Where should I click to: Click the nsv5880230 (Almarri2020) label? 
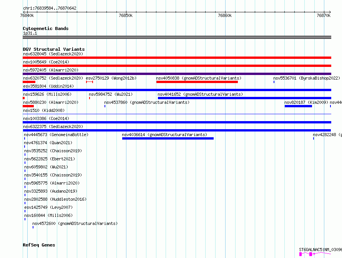51,102
